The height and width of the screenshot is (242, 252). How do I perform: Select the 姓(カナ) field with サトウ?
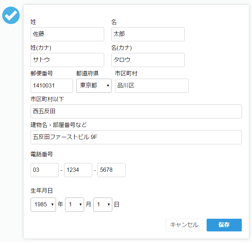67,60
